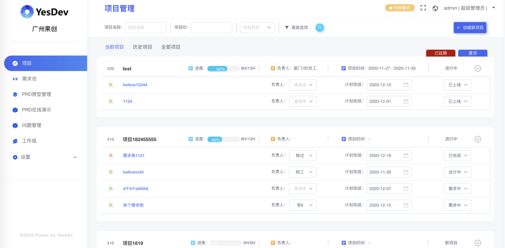Click the 工作组 people icon
Image resolution: width=505 pixels, height=248 pixels.
click(x=15, y=141)
